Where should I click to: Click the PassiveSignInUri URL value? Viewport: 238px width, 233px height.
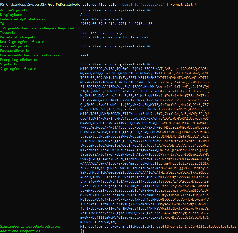click(118, 46)
